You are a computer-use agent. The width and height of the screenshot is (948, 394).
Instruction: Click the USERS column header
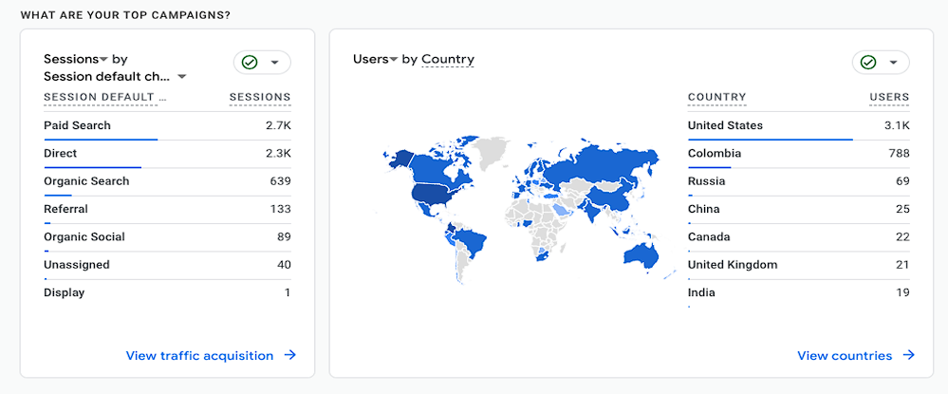click(889, 97)
